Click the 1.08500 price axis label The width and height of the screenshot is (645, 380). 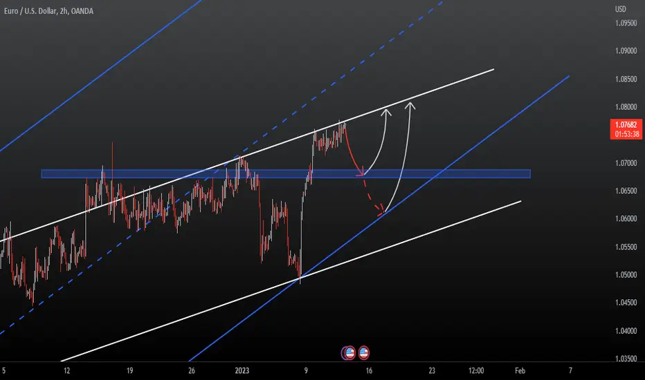click(x=626, y=79)
